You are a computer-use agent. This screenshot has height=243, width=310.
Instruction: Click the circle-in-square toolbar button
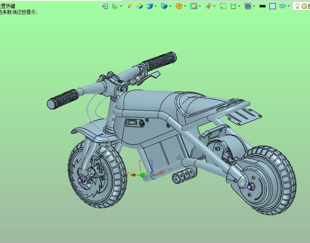194,6
